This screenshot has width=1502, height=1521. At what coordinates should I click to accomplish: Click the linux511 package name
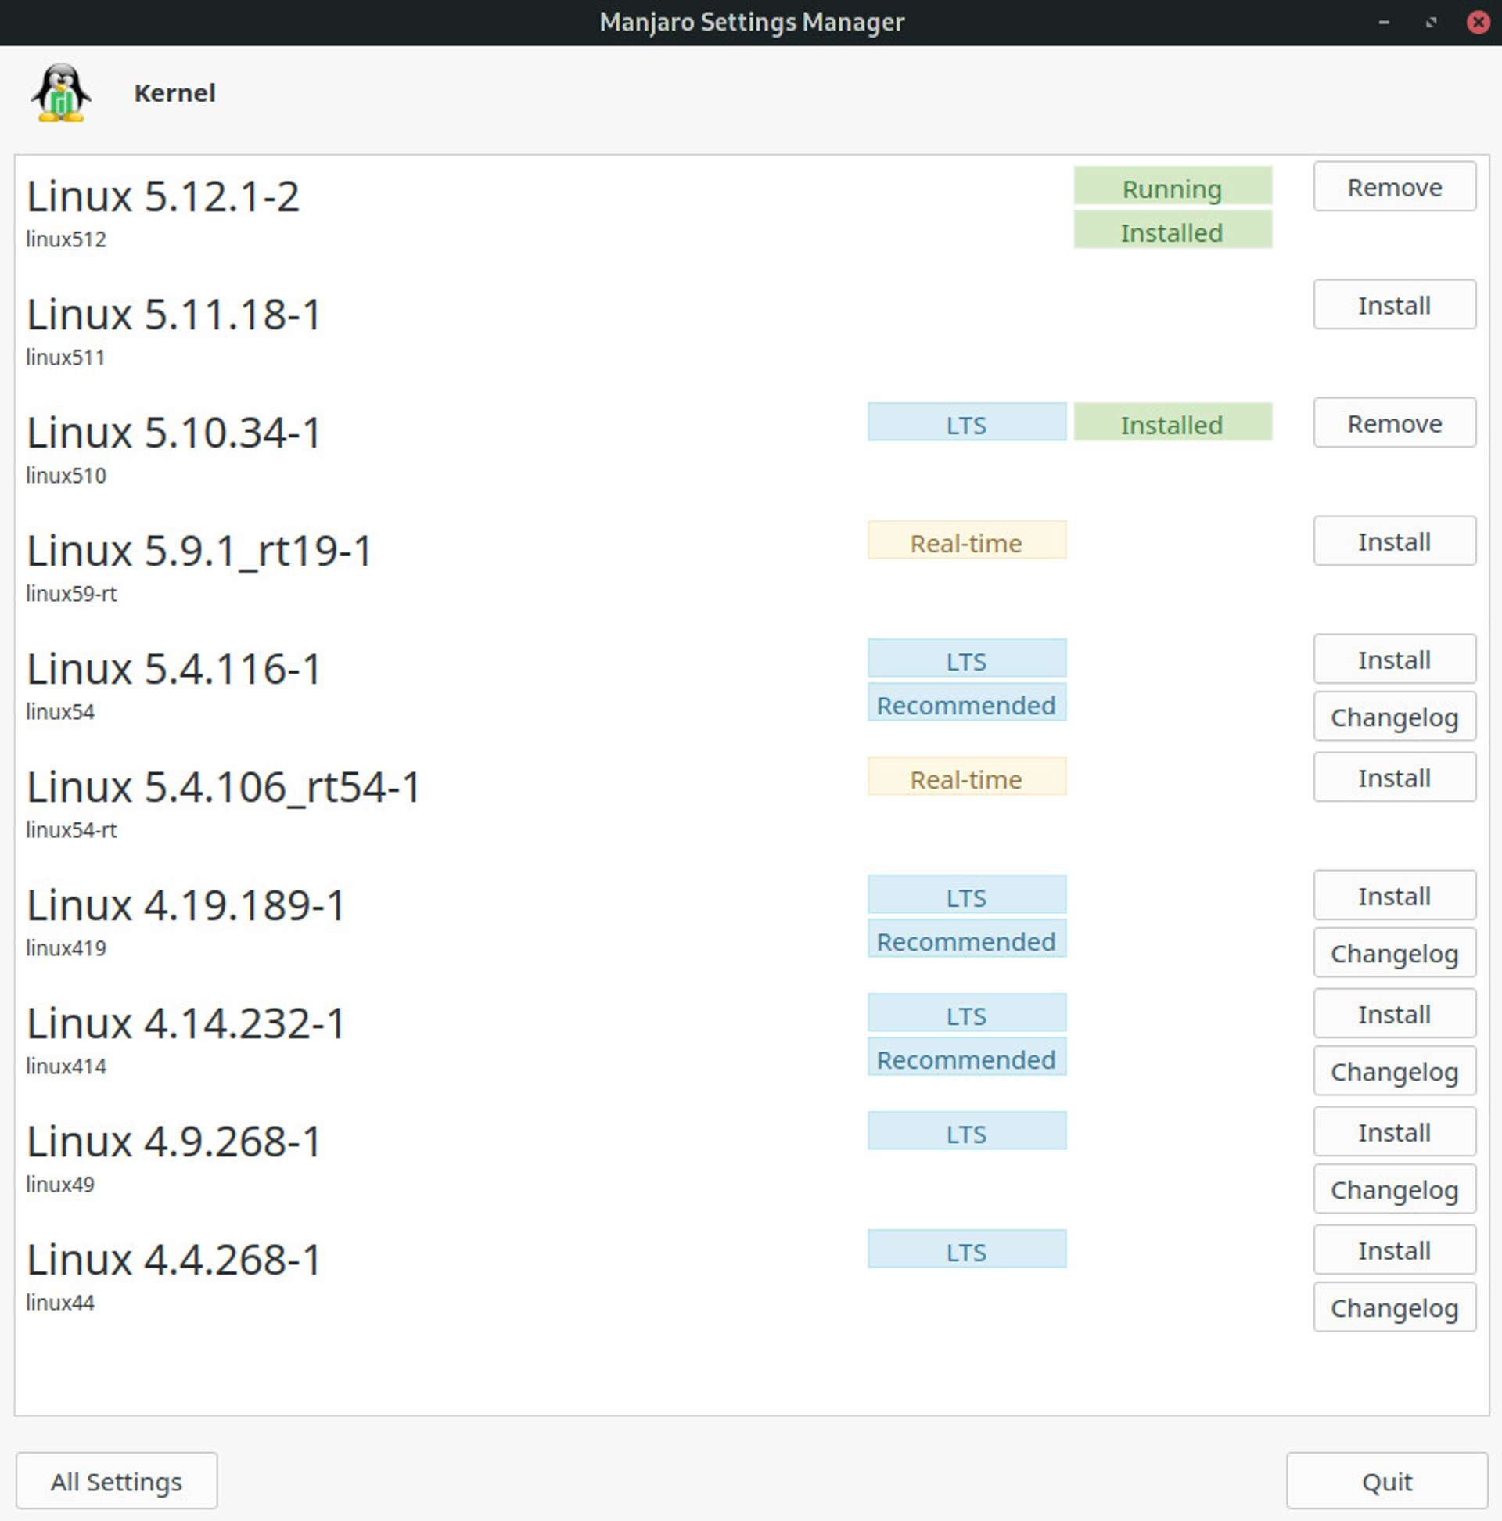[x=66, y=358]
